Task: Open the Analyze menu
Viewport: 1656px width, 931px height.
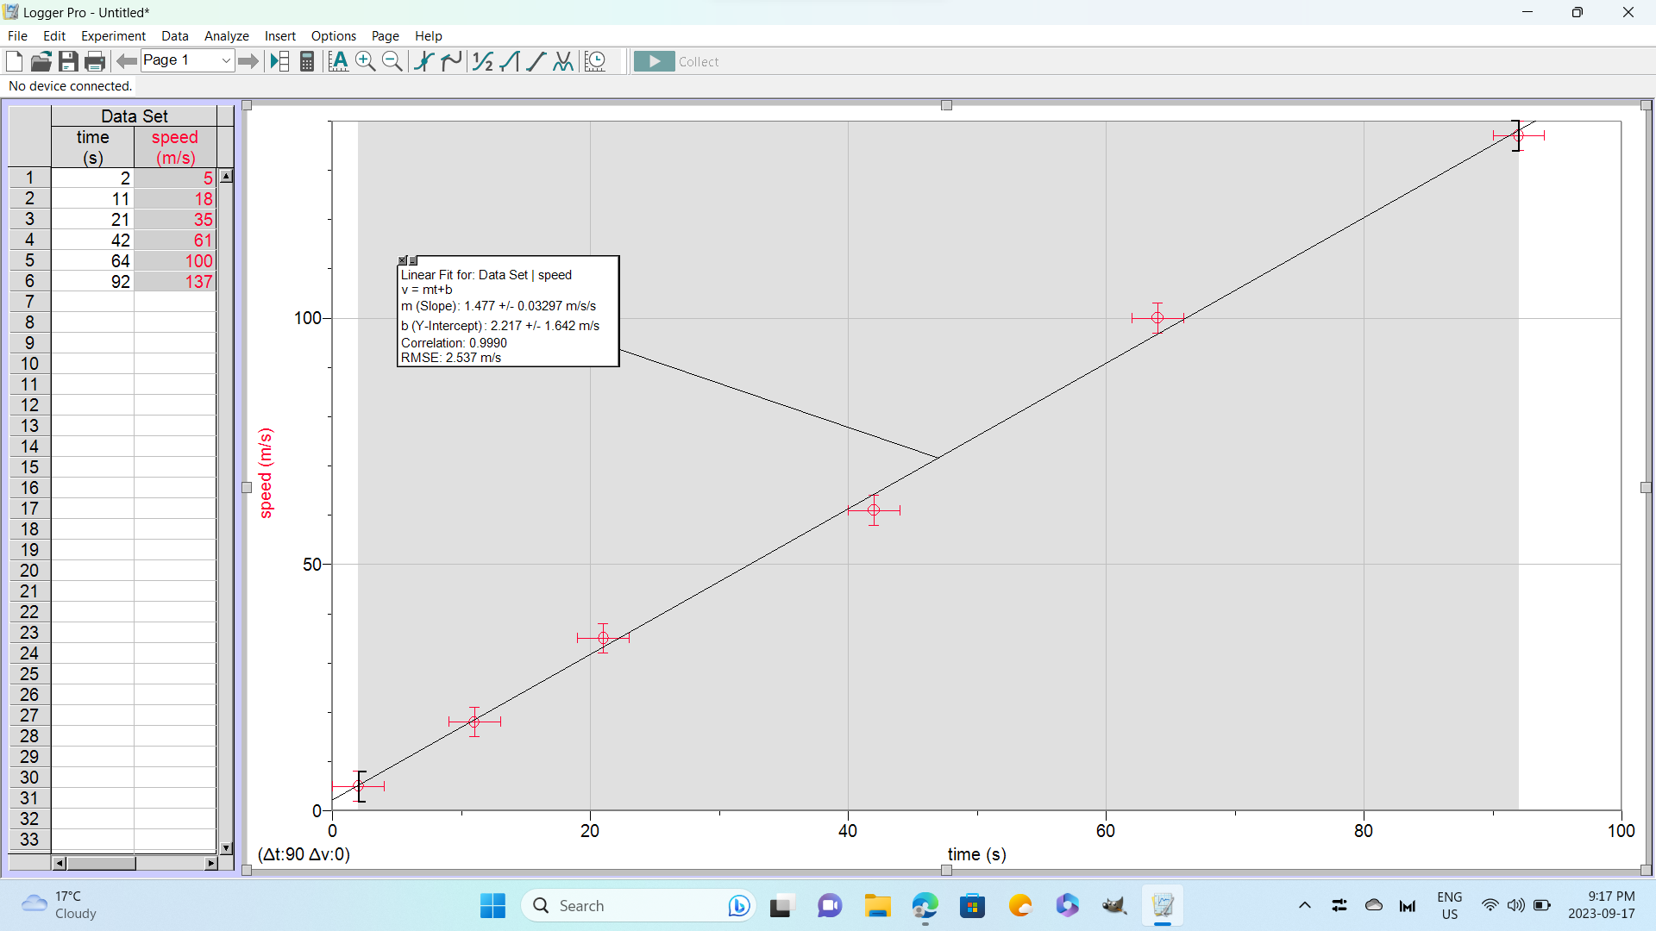Action: click(x=226, y=36)
